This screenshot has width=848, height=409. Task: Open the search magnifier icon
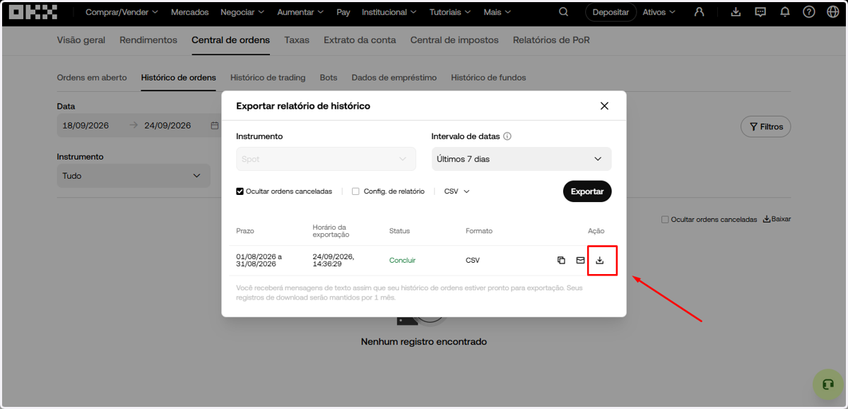tap(563, 12)
